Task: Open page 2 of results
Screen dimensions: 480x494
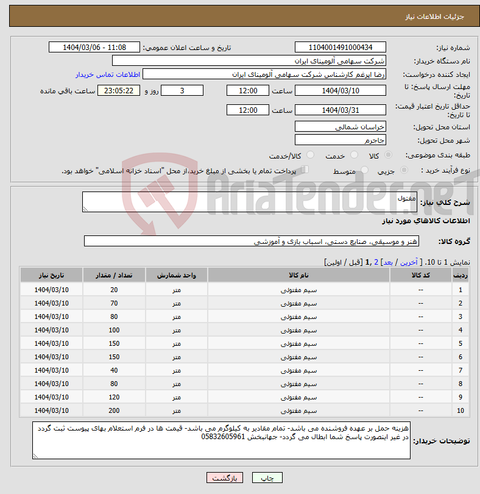Action: click(x=376, y=262)
